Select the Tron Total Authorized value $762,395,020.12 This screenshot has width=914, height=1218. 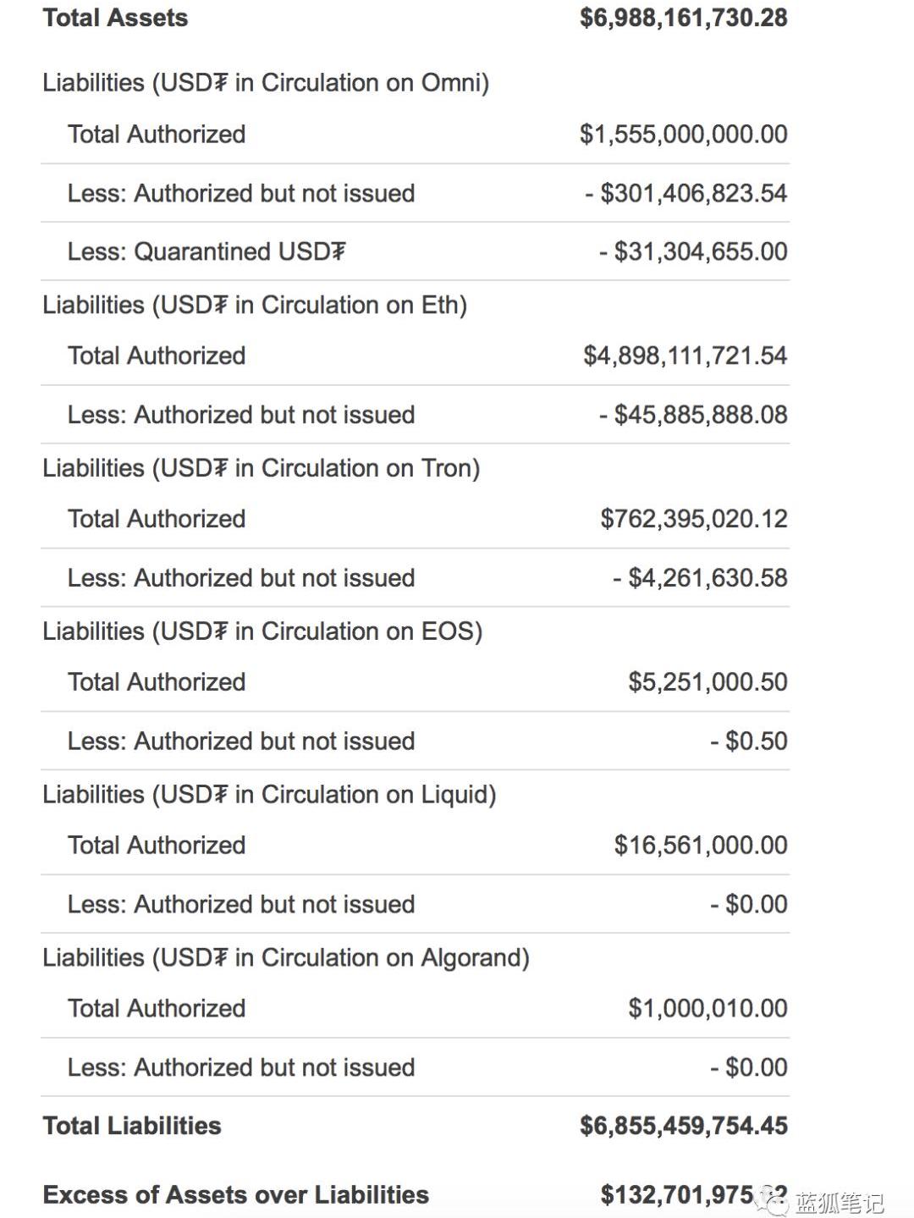tap(693, 519)
